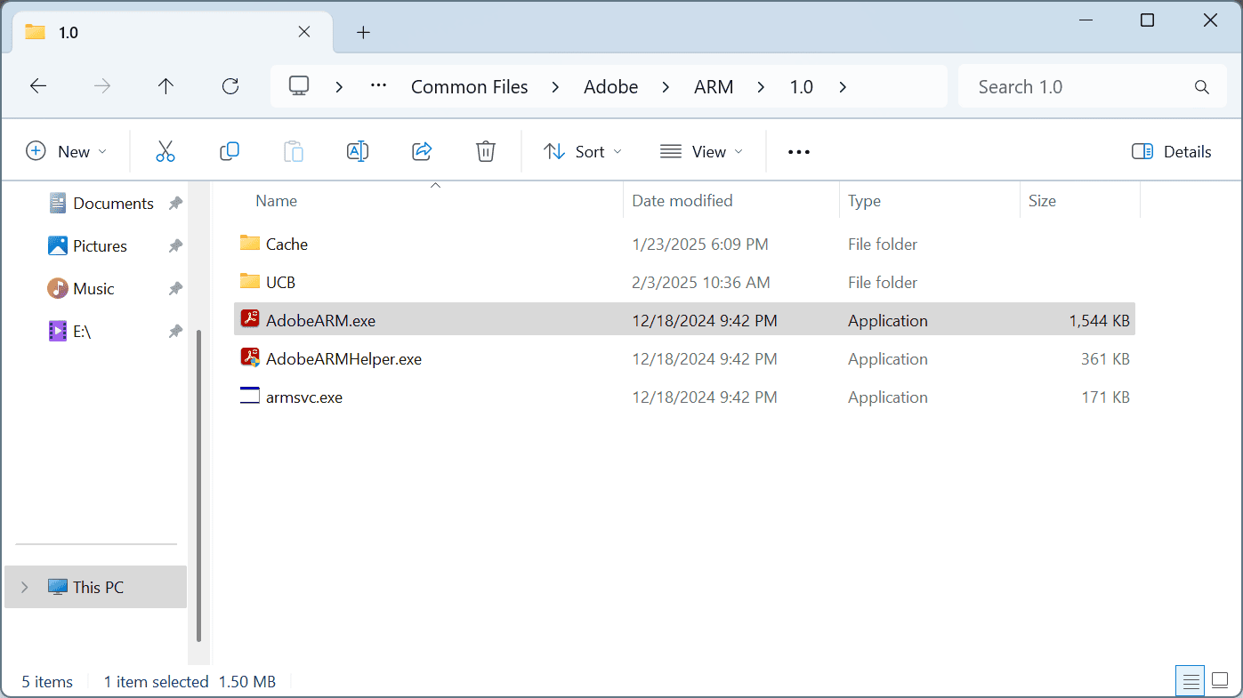Viewport: 1243px width, 698px height.
Task: Refresh the current folder view
Action: pos(230,86)
